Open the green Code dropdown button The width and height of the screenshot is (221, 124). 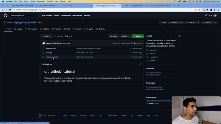(x=137, y=36)
